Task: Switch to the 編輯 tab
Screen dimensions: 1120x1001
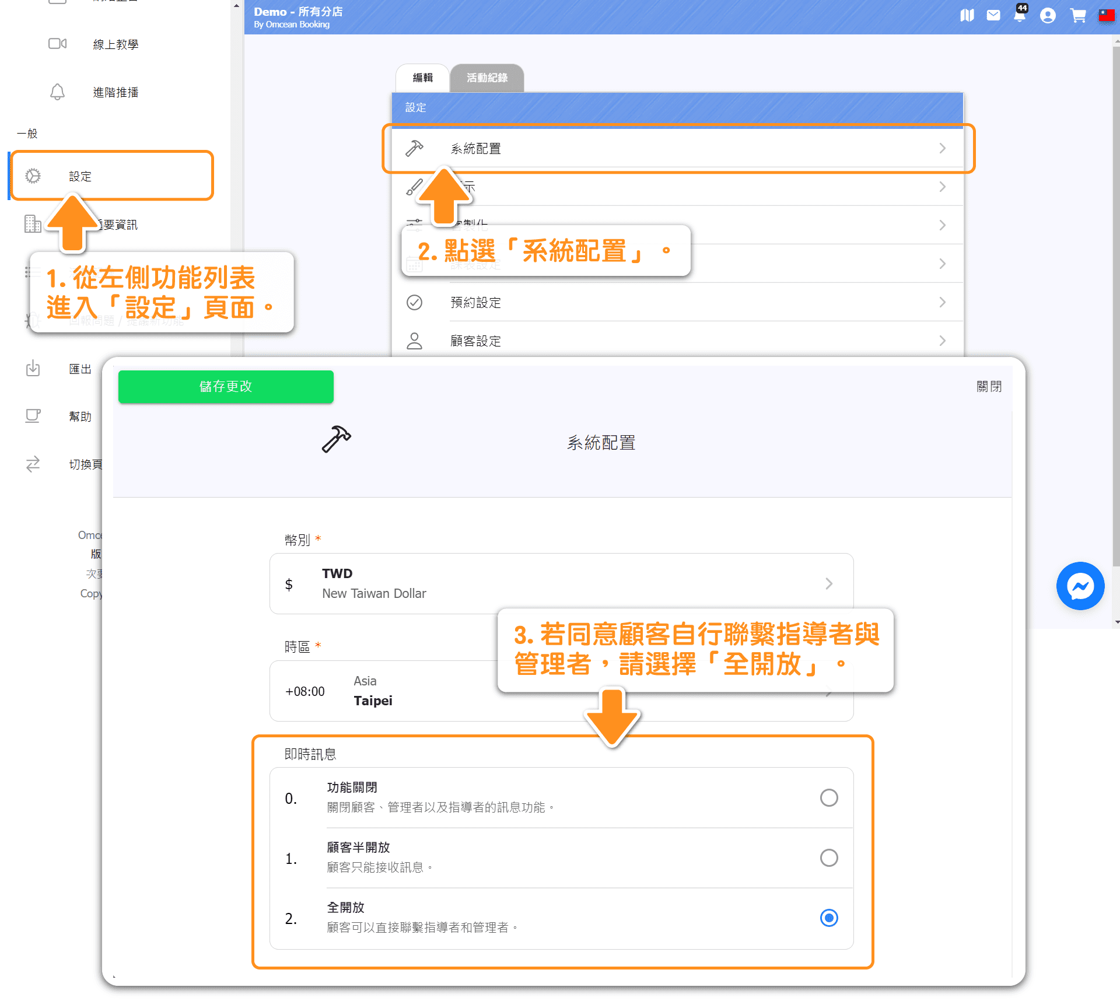Action: (x=422, y=78)
